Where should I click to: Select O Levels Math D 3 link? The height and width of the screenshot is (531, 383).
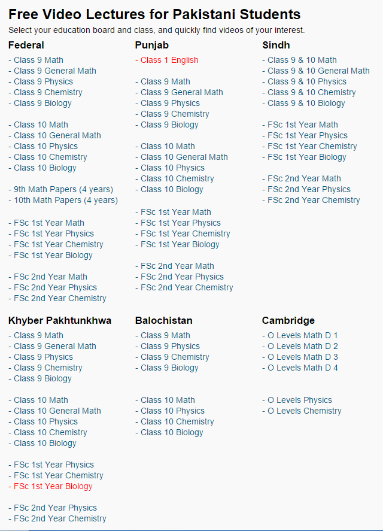pyautogui.click(x=302, y=357)
